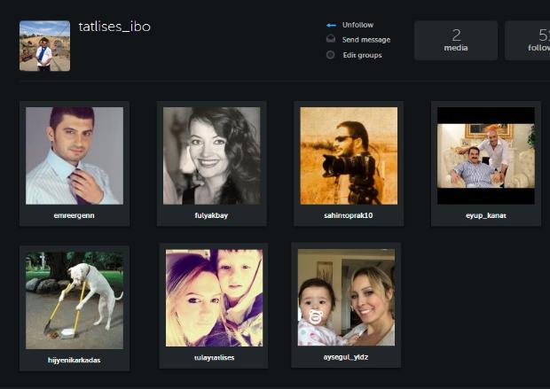Click the tulaytatlises username label
Image resolution: width=550 pixels, height=389 pixels.
pyautogui.click(x=214, y=357)
